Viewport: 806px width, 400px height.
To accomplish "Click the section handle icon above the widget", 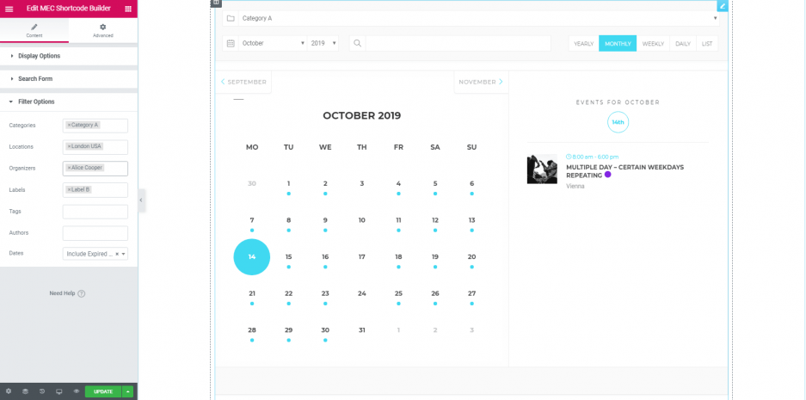I will click(216, 3).
